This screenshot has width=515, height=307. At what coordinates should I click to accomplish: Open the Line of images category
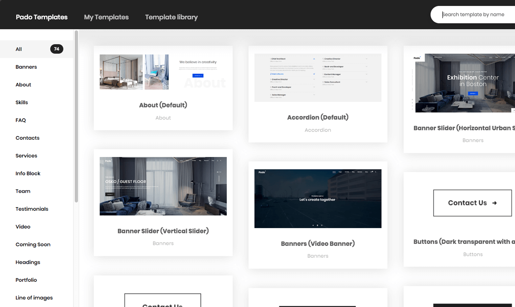click(x=34, y=298)
